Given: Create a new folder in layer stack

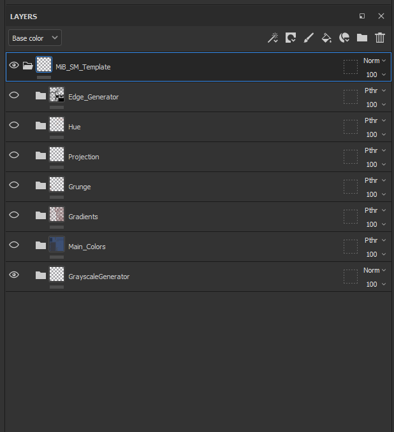Looking at the screenshot, I should point(362,38).
